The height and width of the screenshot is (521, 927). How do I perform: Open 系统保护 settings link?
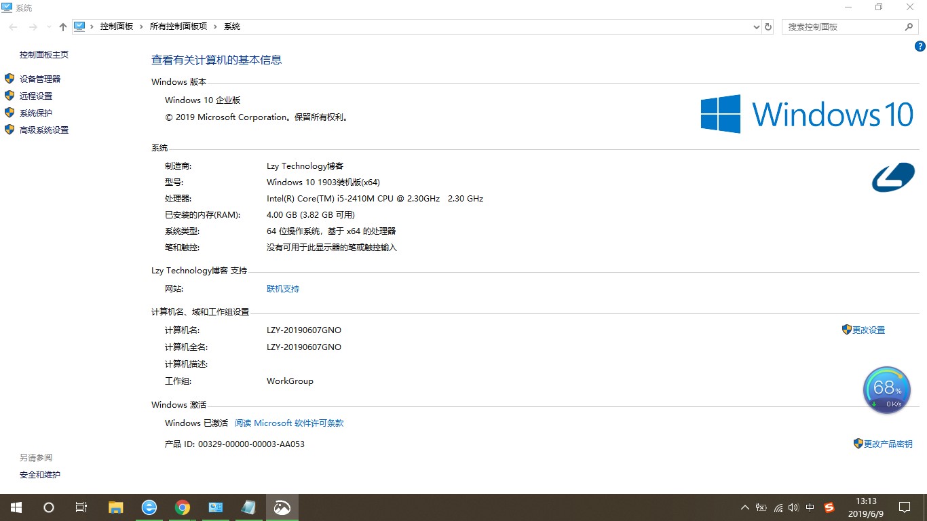pyautogui.click(x=36, y=113)
